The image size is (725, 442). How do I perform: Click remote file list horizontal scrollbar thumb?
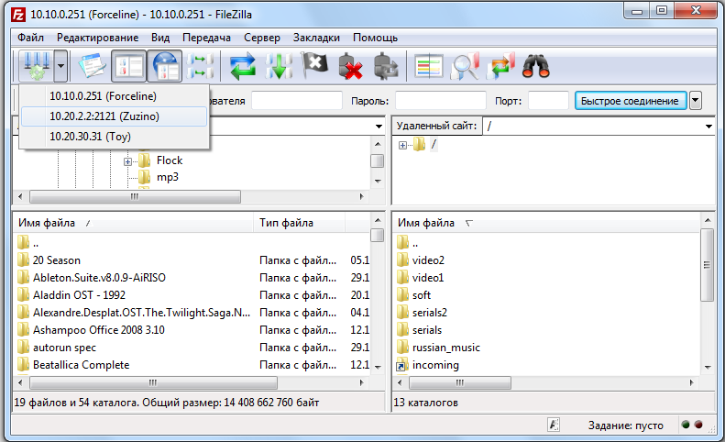(x=460, y=382)
